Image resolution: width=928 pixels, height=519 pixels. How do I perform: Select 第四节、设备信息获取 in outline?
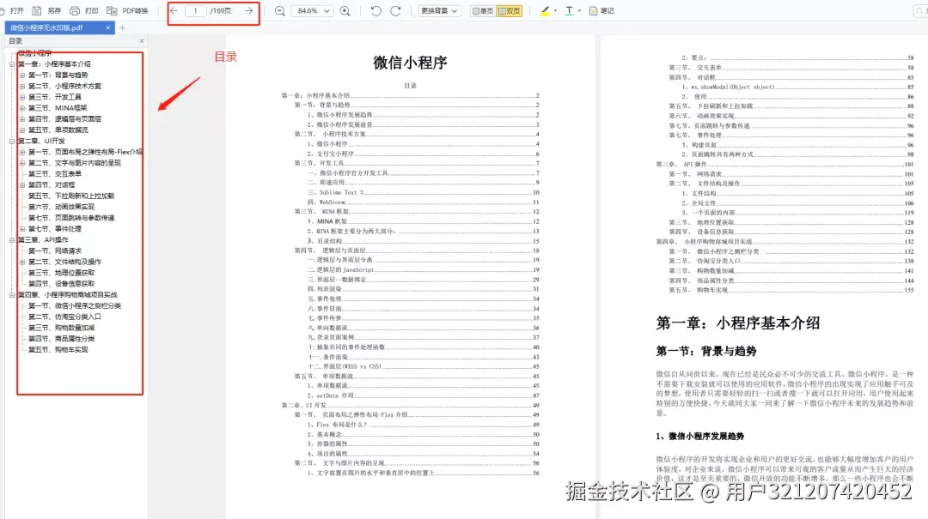[62, 284]
